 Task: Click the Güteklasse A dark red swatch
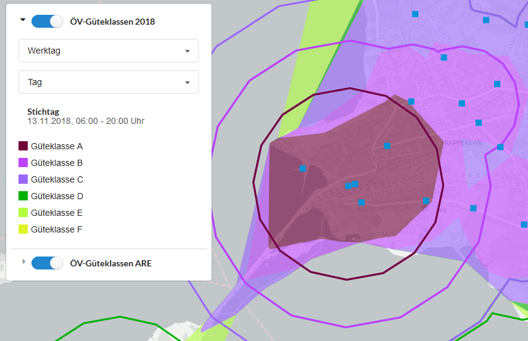pyautogui.click(x=23, y=146)
